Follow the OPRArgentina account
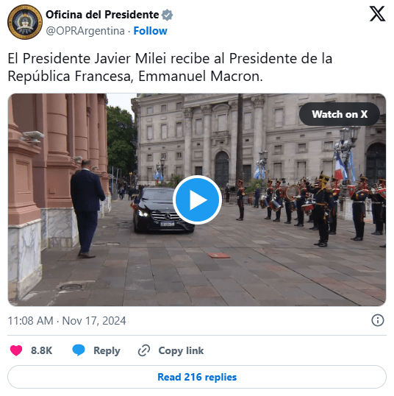The image size is (394, 396). [150, 31]
